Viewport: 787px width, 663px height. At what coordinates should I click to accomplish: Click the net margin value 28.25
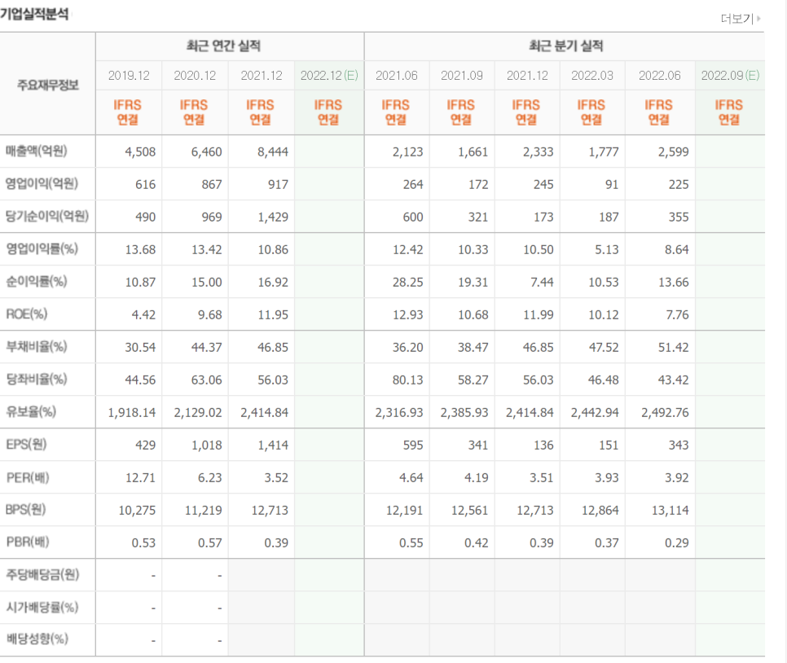pos(407,283)
